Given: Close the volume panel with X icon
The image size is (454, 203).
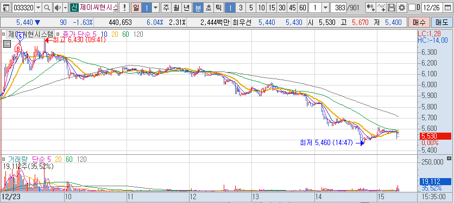Looking at the screenshot, I should 449,158.
